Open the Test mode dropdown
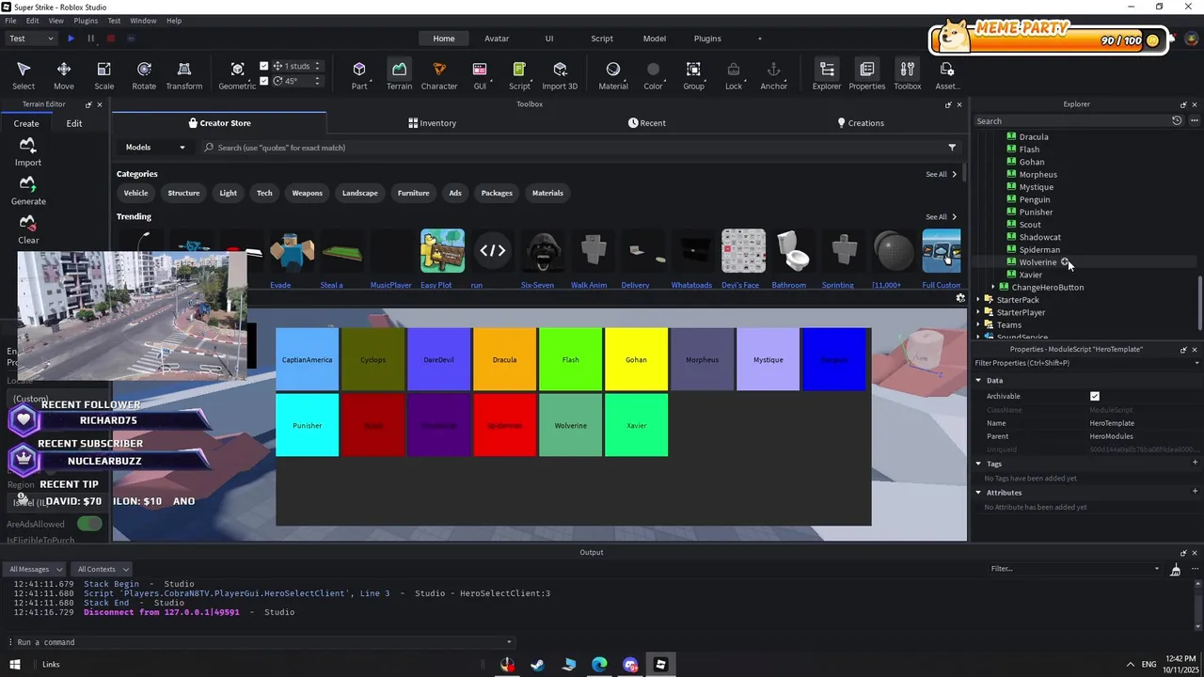The image size is (1204, 677). (x=32, y=39)
